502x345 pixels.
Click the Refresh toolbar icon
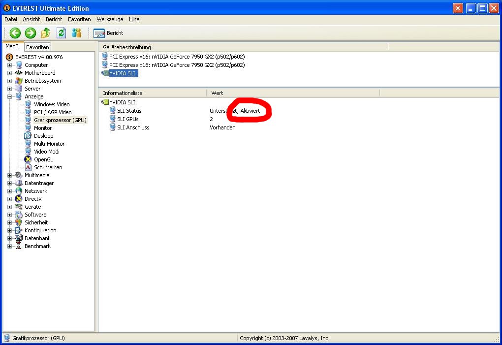point(61,33)
